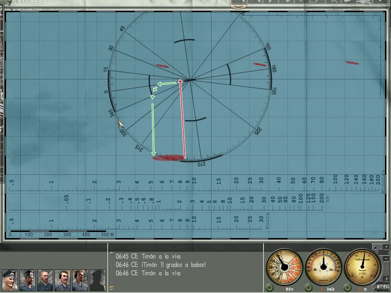391x293 pixels.
Task: Click the red ship contact near 180 bearing
Action: 260,65
